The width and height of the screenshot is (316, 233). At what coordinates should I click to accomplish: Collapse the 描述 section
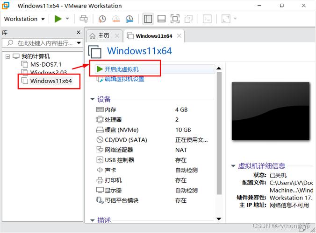pyautogui.click(x=92, y=220)
